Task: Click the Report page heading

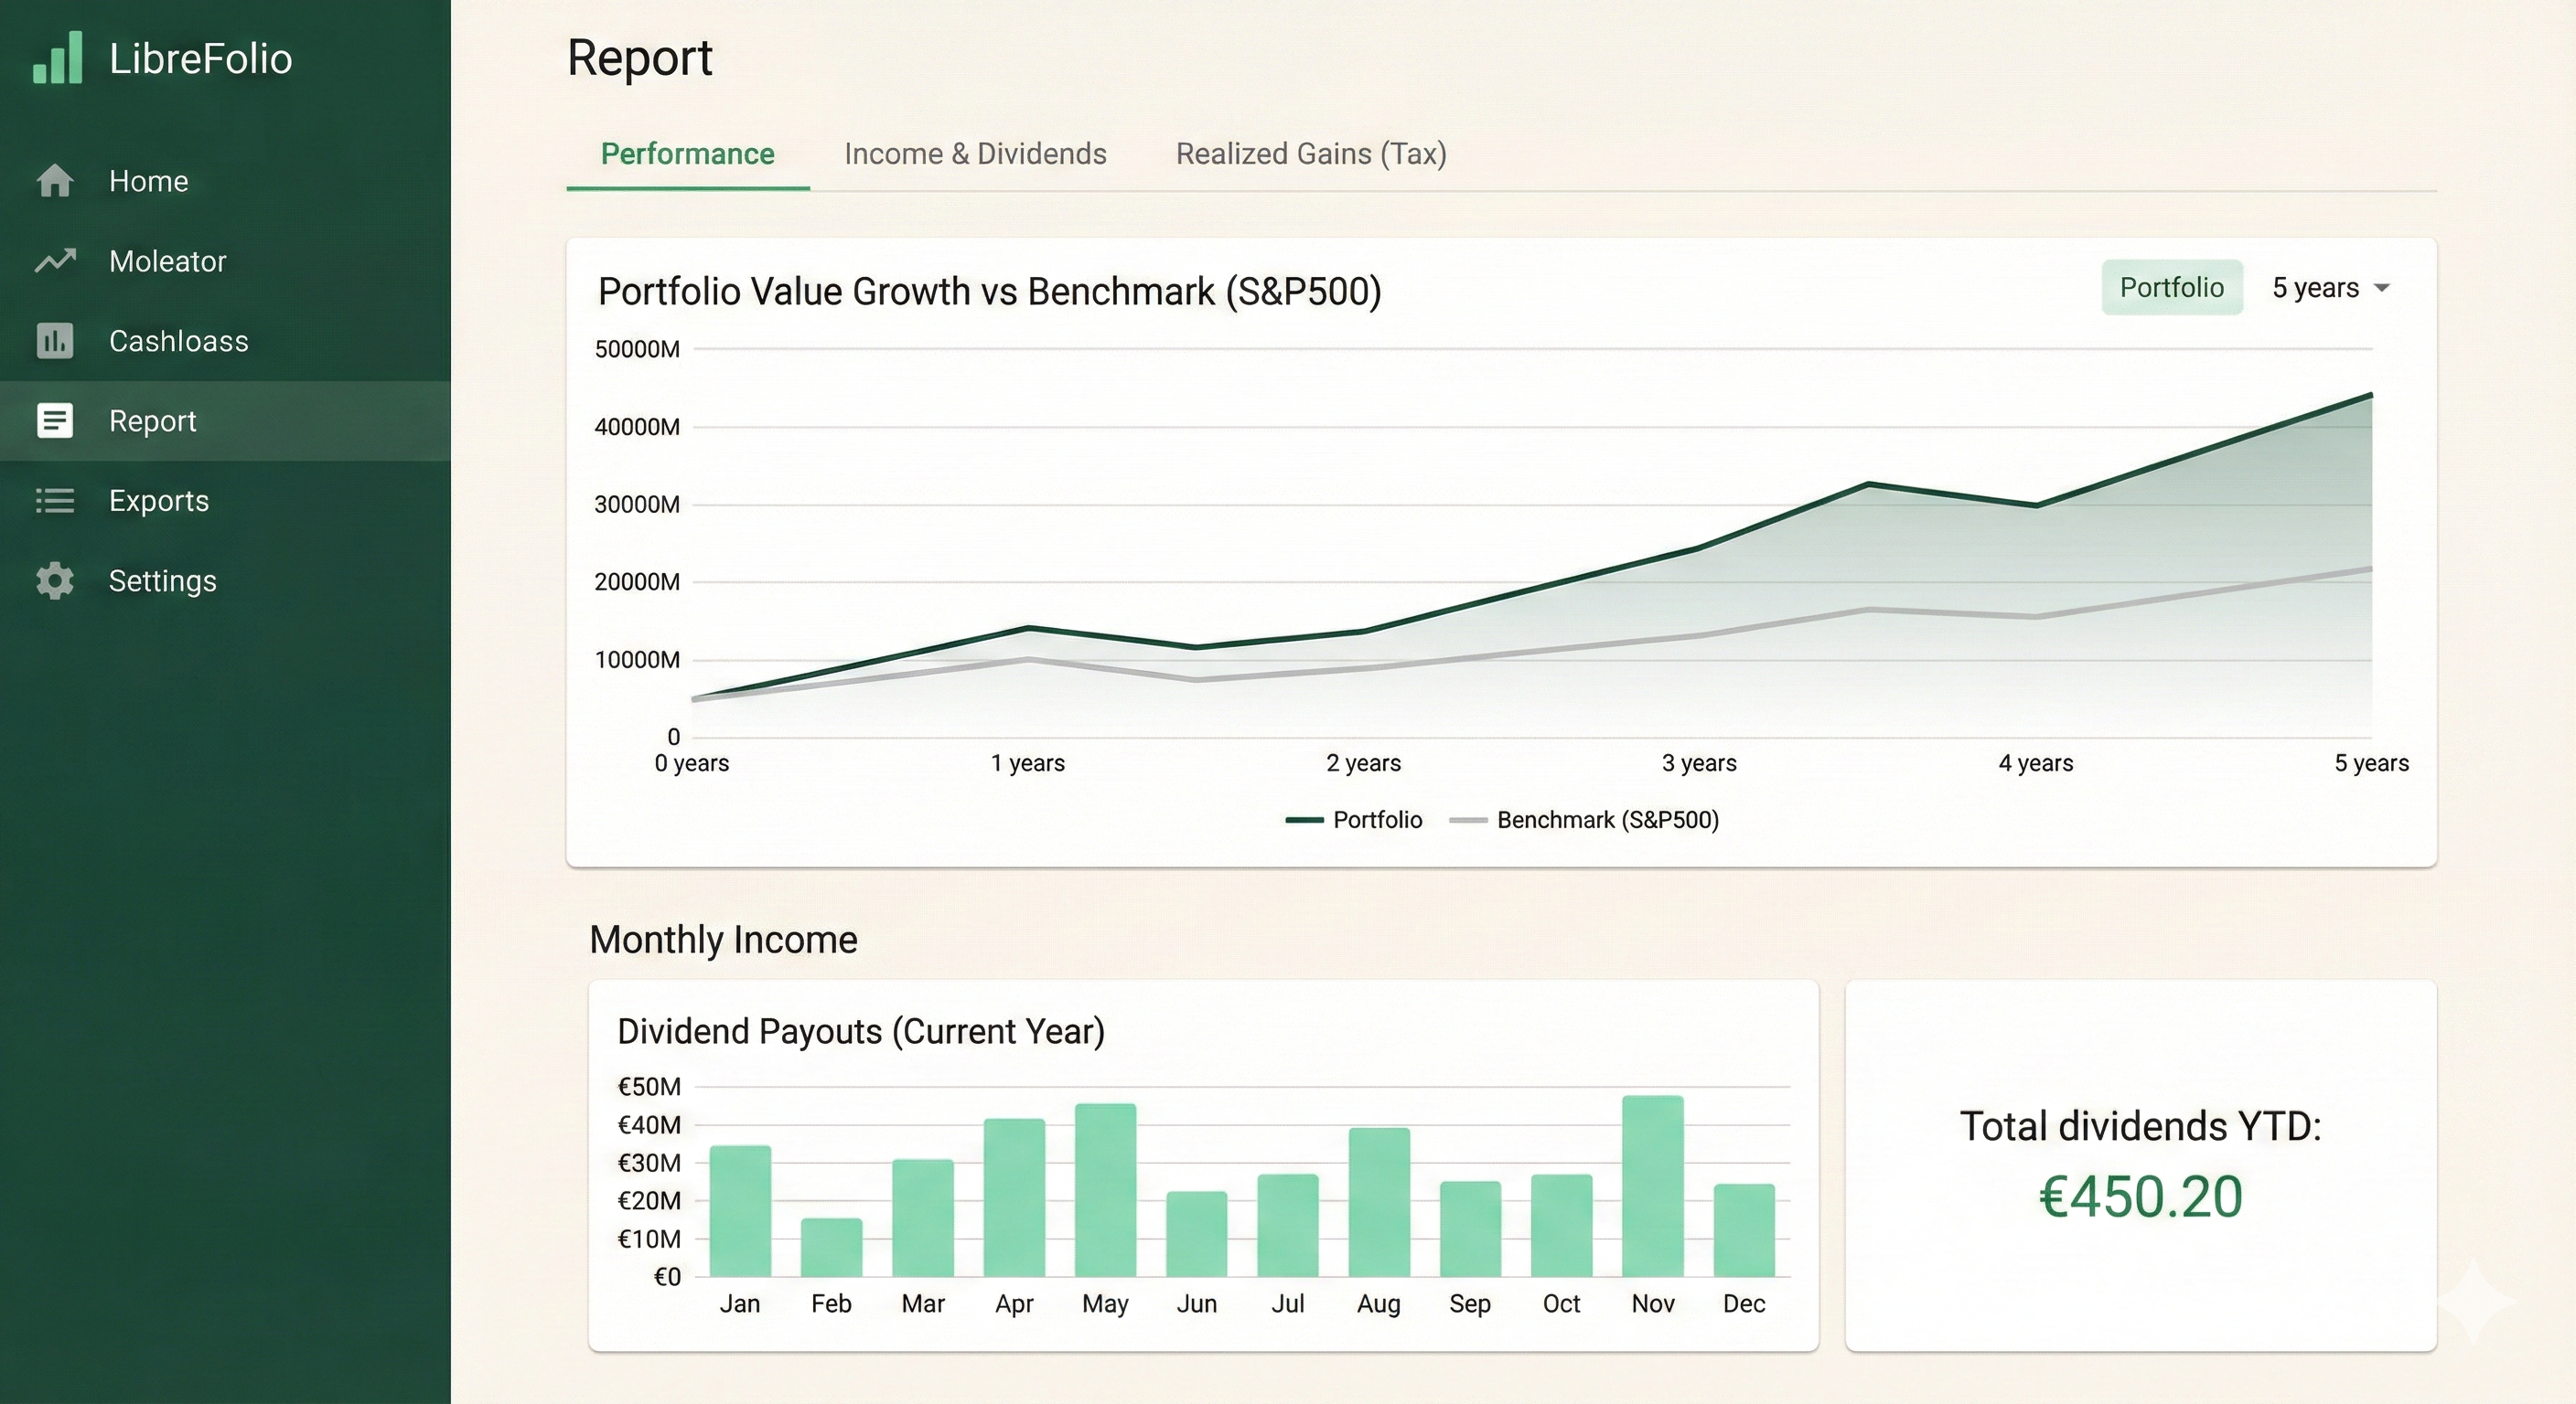Action: [640, 58]
